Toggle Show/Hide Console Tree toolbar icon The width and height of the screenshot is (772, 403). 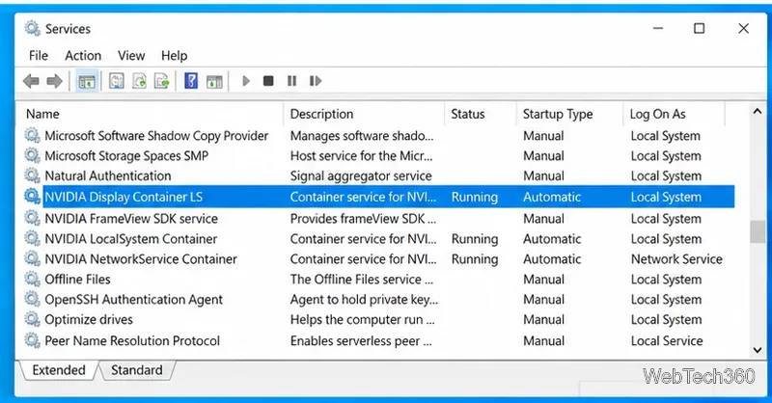tap(87, 81)
